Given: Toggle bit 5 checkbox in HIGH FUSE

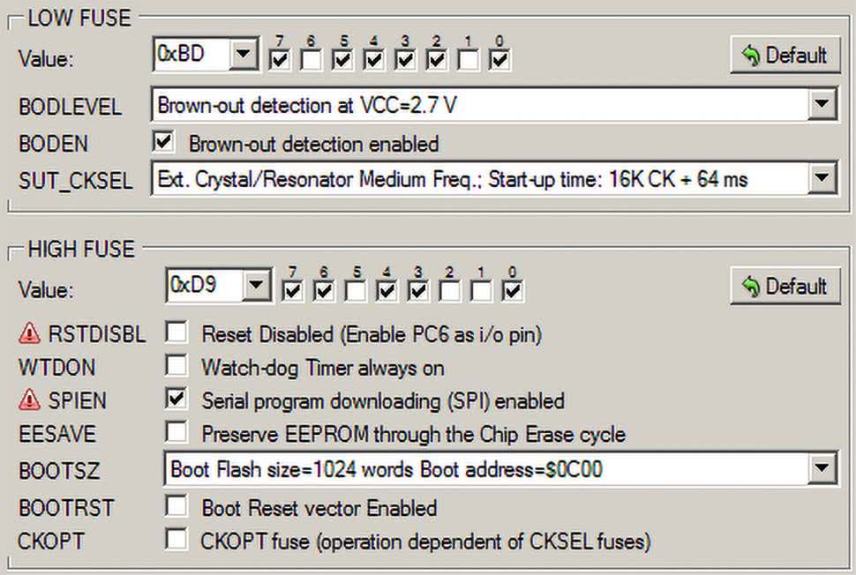Looking at the screenshot, I should pos(357,290).
